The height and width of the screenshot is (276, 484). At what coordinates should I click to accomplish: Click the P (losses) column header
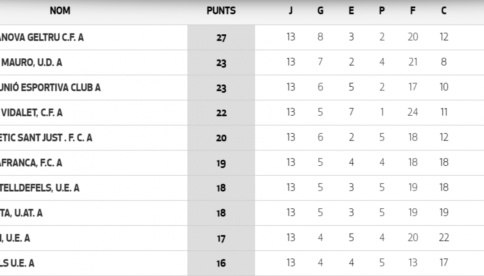tap(382, 11)
